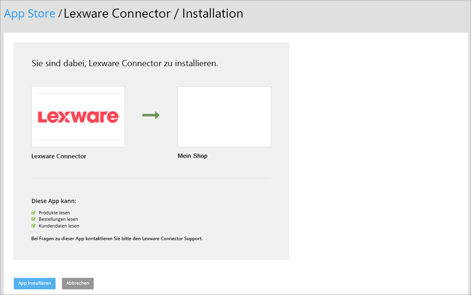Viewport: 471px width, 295px height.
Task: Click the 'Lexware Connector' caption under the logo
Action: [59, 156]
